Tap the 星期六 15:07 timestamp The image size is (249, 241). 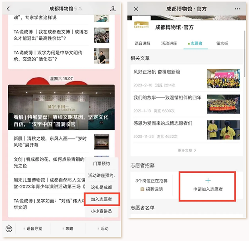(x=61, y=78)
